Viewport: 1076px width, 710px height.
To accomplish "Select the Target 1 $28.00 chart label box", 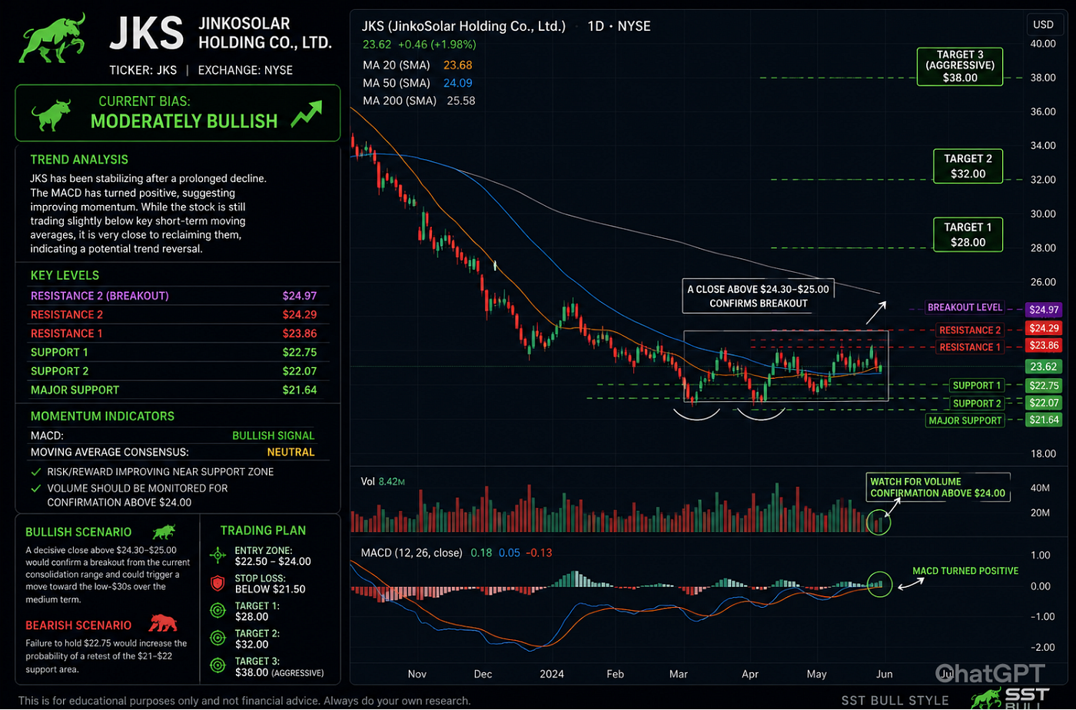I will tap(968, 234).
